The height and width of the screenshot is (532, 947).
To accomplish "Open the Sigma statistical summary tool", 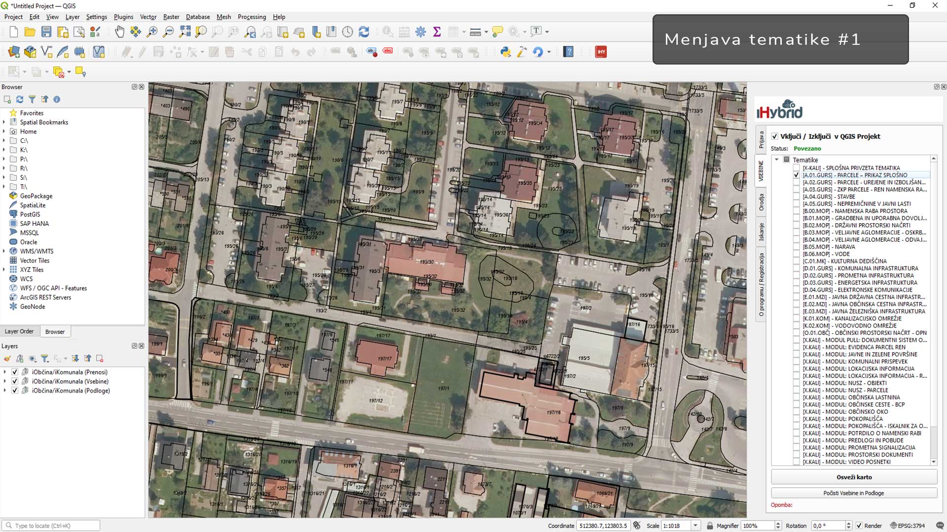I will 437,32.
